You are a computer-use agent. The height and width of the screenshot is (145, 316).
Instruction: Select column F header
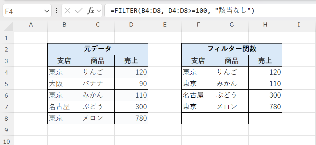pos(198,25)
